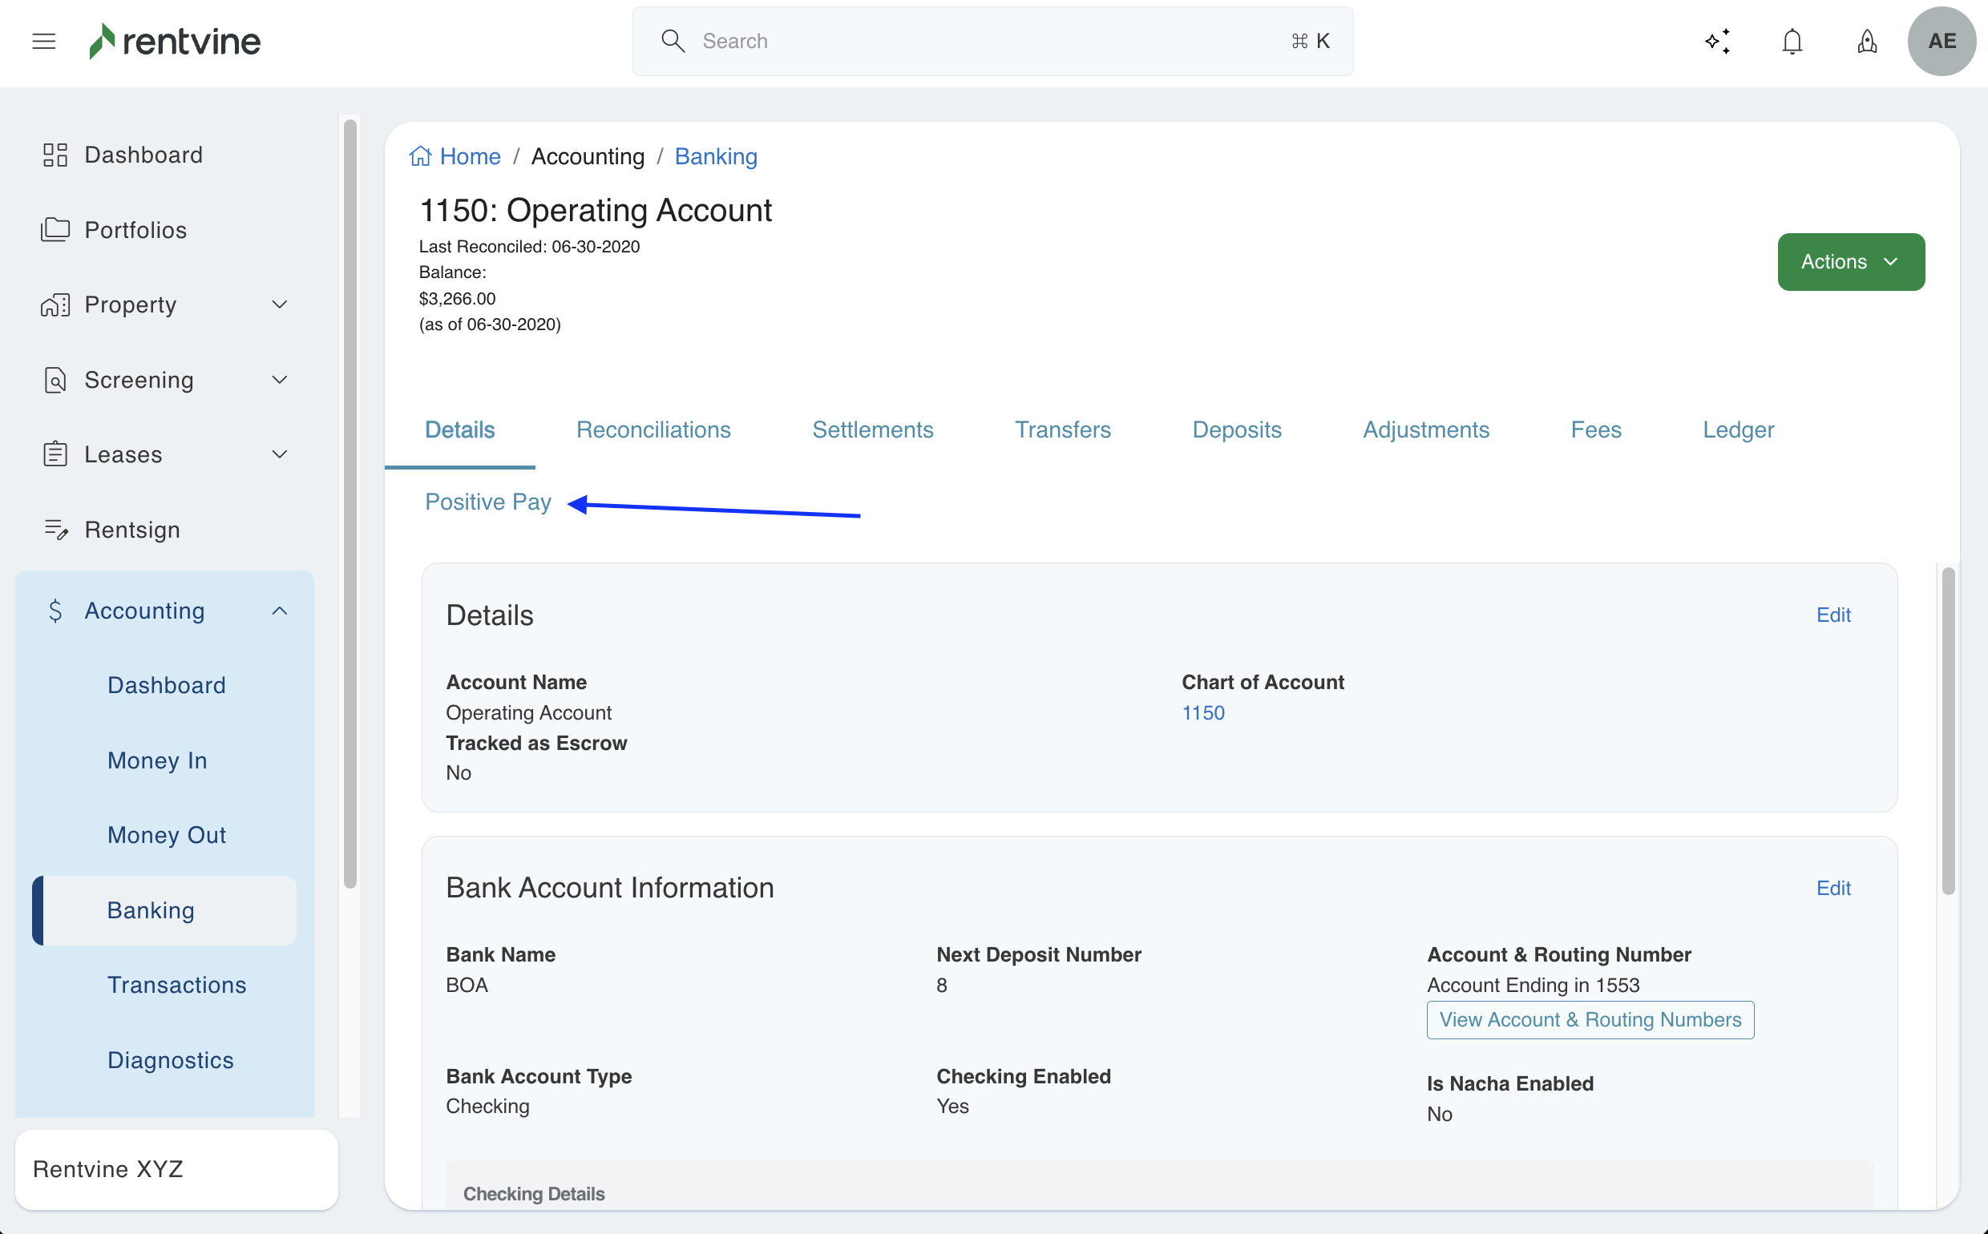Open the hamburger menu icon

pos(44,41)
